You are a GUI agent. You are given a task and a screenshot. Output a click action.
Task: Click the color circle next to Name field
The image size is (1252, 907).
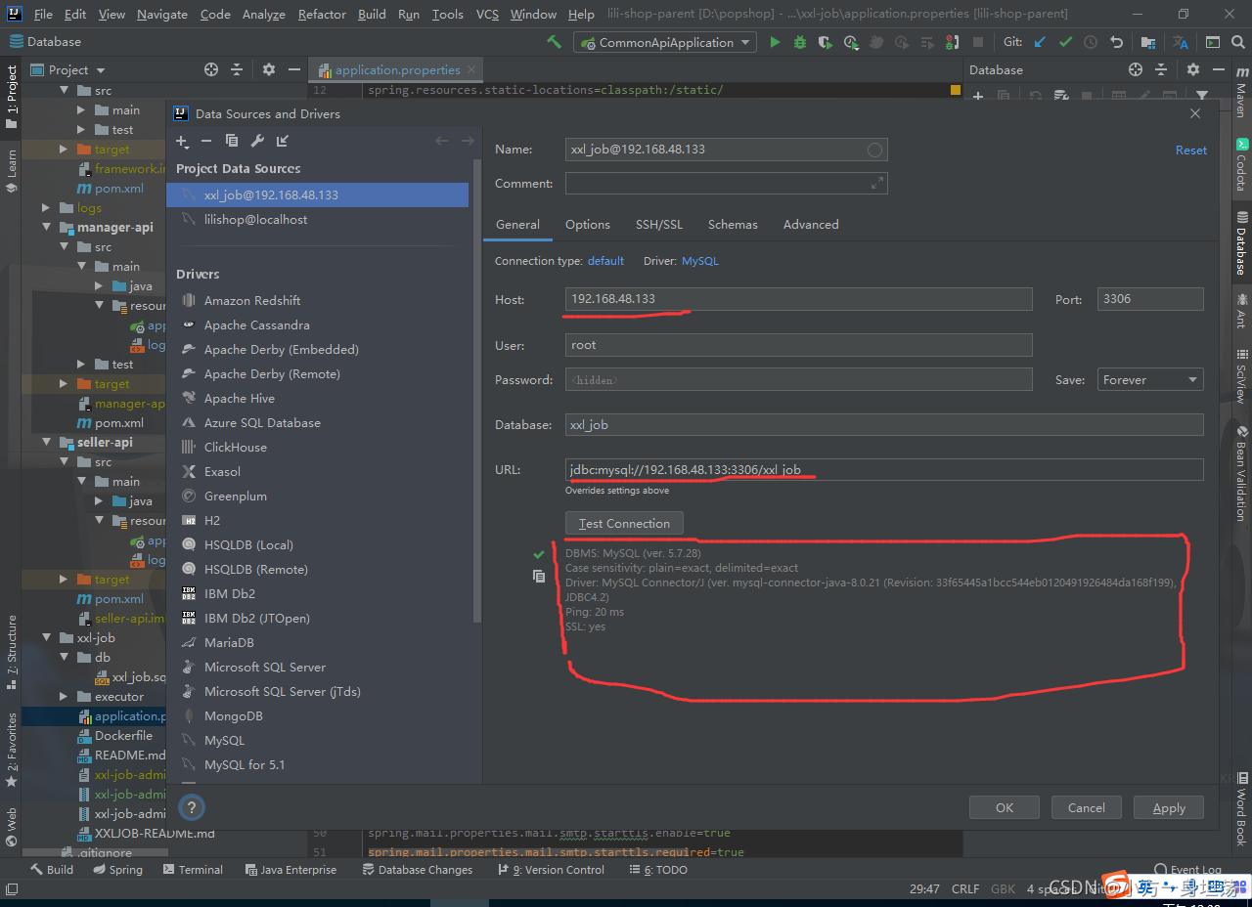(x=875, y=150)
